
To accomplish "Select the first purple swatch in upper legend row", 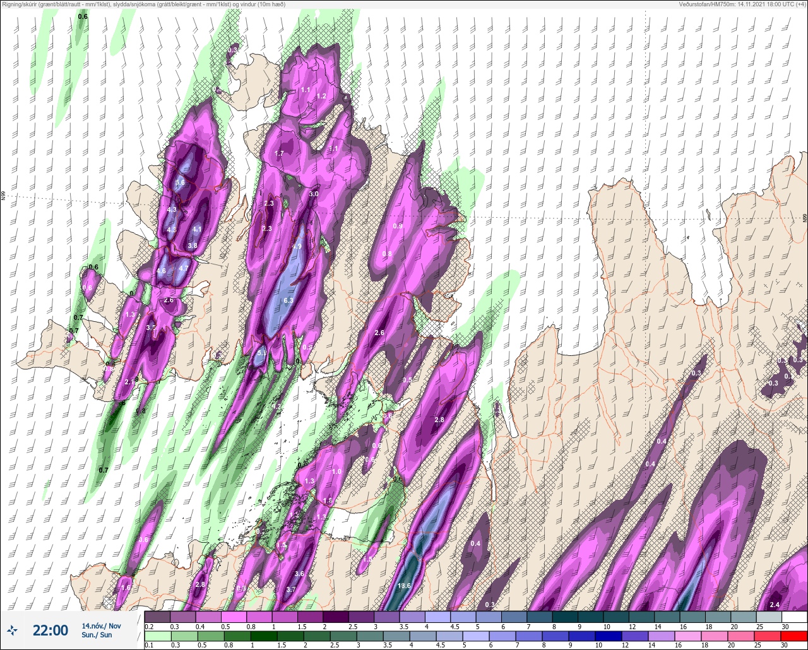I will click(x=157, y=617).
